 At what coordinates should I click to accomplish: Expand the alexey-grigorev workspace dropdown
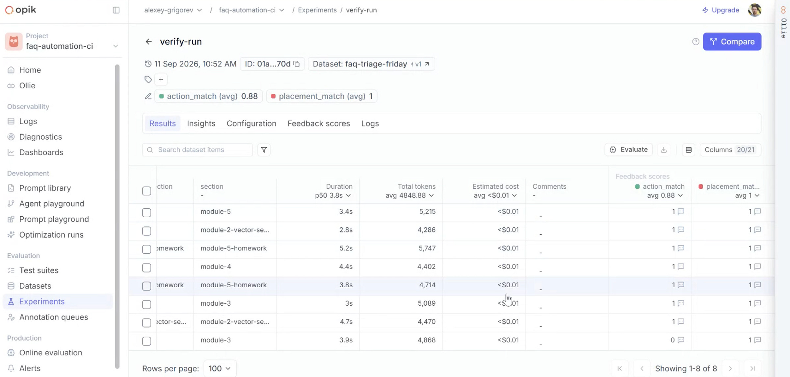coord(173,10)
